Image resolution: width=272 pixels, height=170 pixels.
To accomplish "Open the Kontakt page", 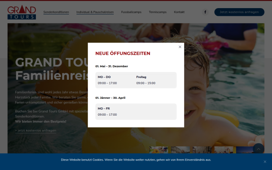I will tap(179, 12).
